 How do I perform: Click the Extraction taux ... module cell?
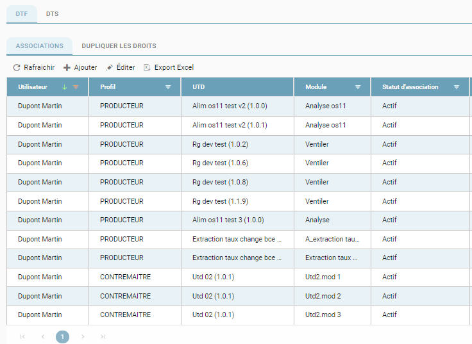(332, 258)
